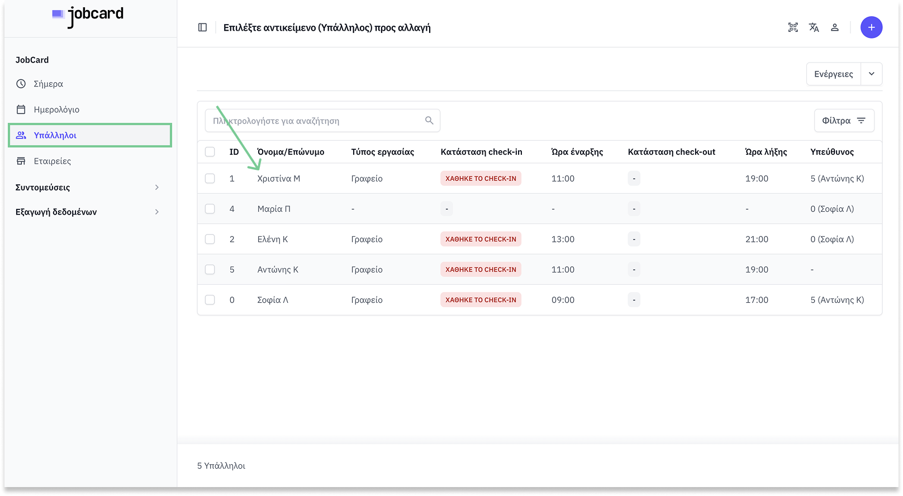Open the Υπάλληλοι menu item
This screenshot has height=496, width=903.
point(90,135)
